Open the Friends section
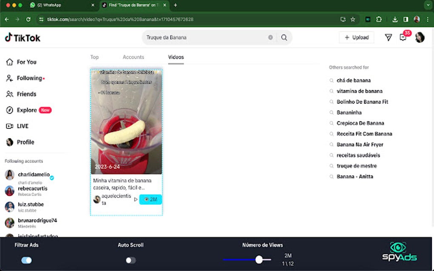The height and width of the screenshot is (271, 434). pos(21,94)
